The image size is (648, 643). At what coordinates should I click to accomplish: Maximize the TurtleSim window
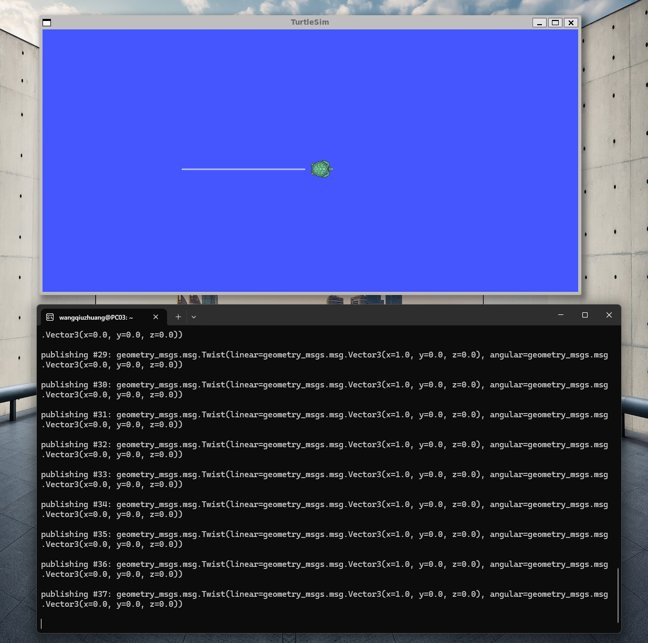point(555,23)
